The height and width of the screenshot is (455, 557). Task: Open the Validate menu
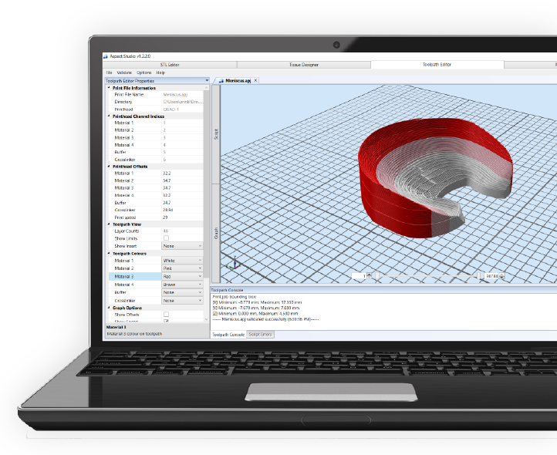(124, 72)
